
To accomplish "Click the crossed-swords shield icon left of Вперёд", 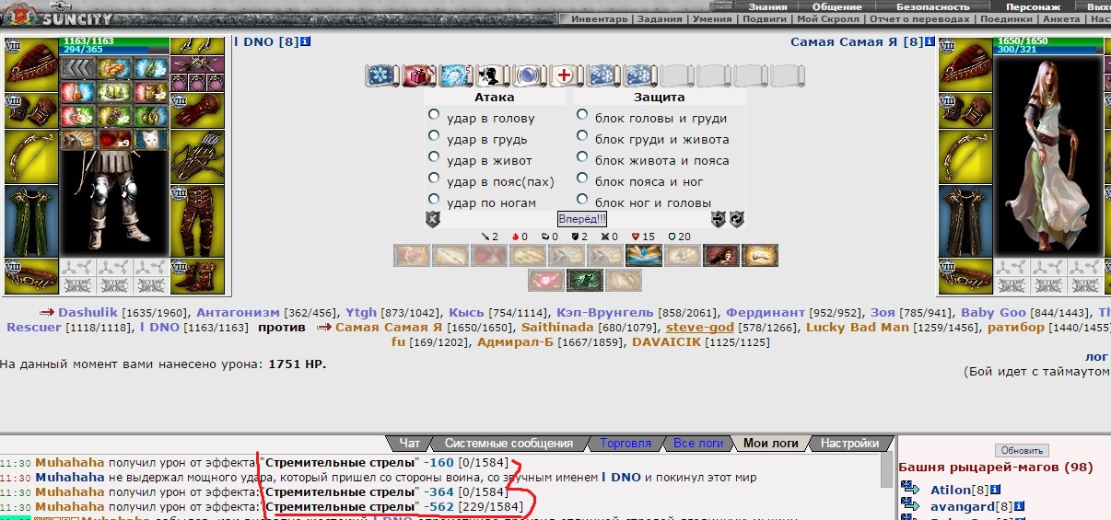I will tap(432, 219).
